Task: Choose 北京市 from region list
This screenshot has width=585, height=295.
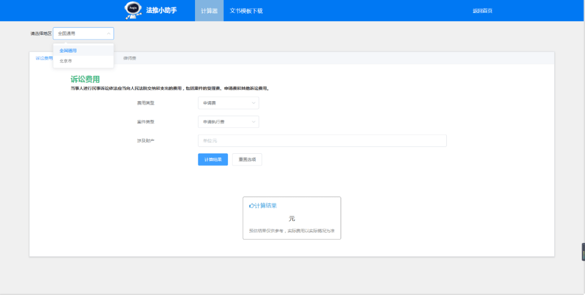Action: (x=83, y=61)
